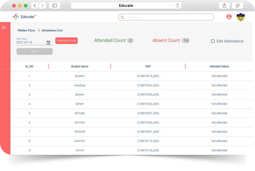Open the Online Class breadcrumb link

[27, 30]
